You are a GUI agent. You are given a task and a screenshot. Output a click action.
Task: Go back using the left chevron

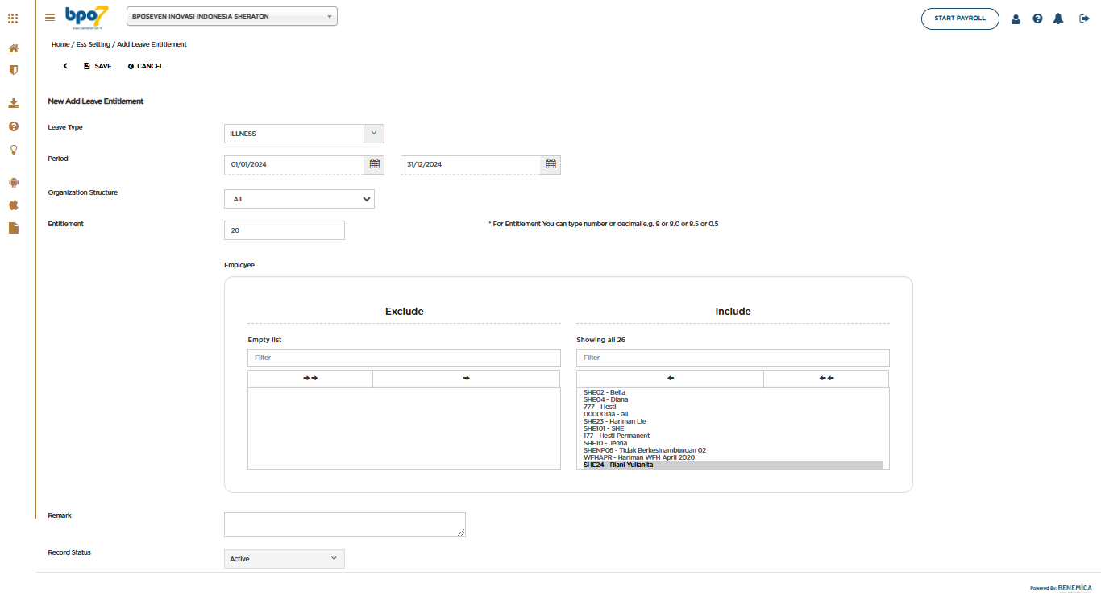65,66
